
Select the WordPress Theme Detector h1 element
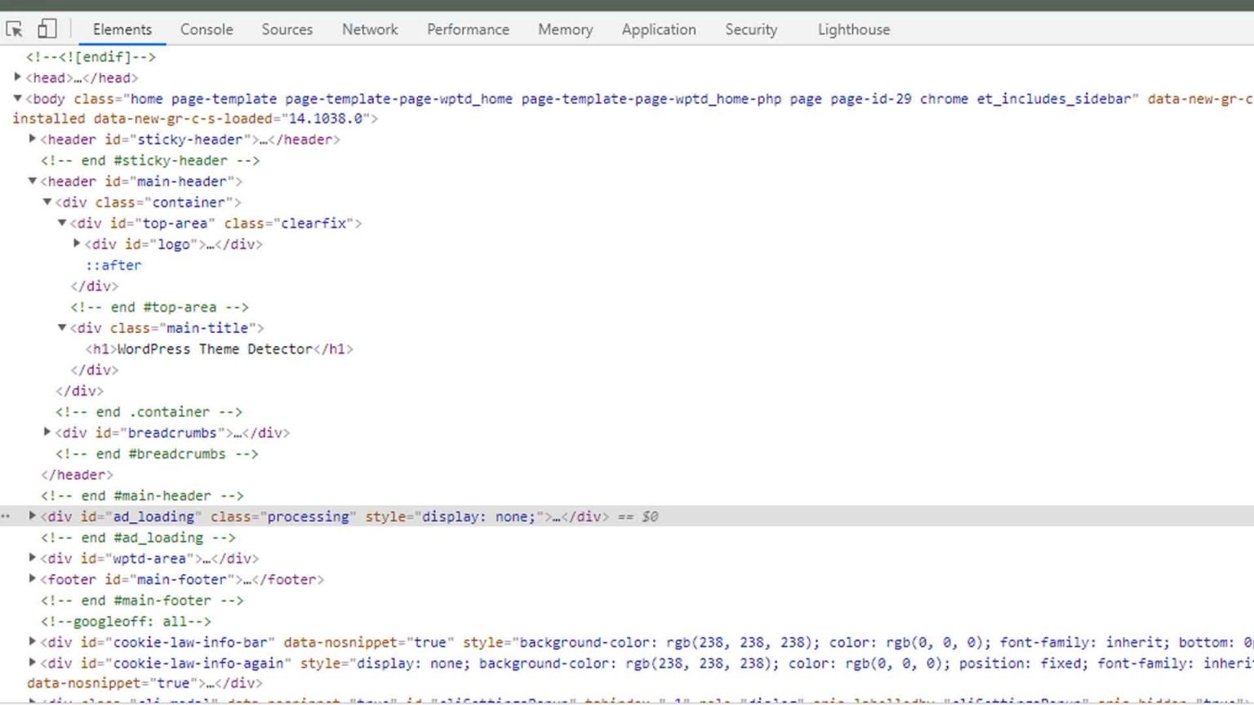[x=219, y=348]
